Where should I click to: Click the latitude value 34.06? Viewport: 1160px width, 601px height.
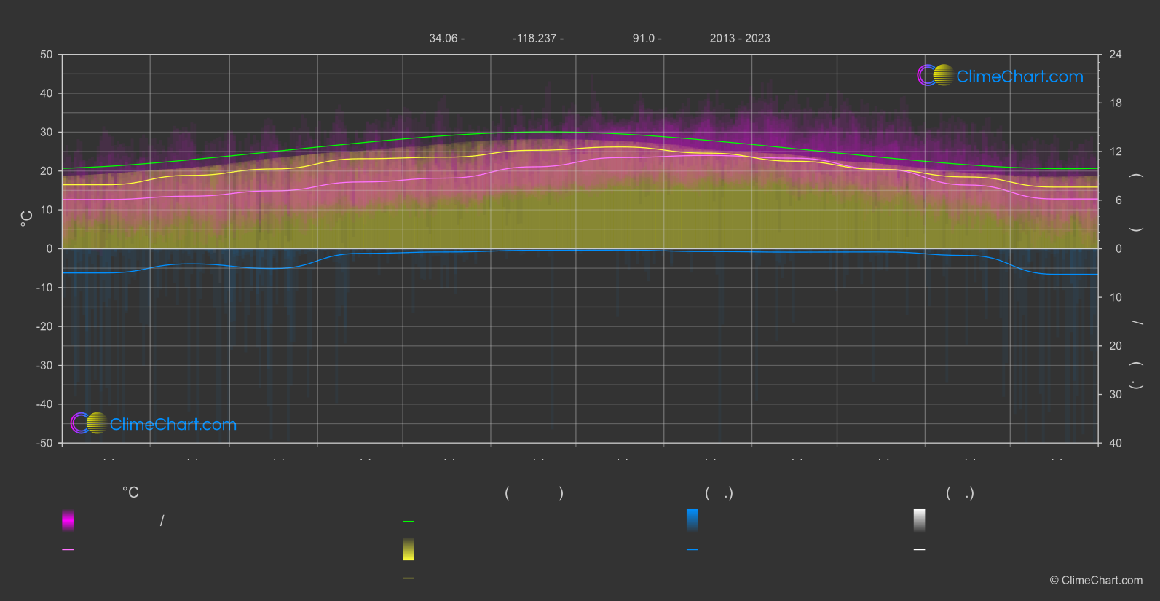443,38
